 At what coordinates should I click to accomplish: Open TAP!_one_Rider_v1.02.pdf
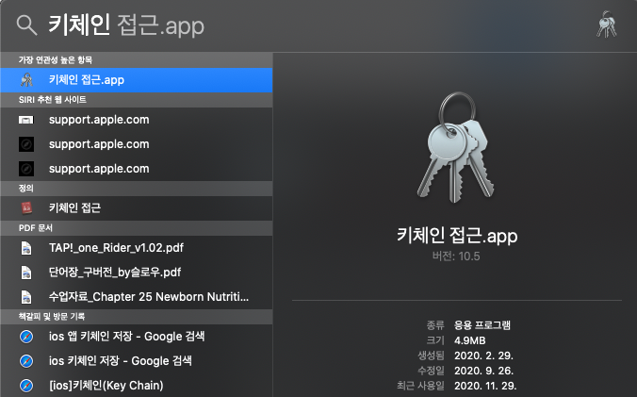coord(137,248)
